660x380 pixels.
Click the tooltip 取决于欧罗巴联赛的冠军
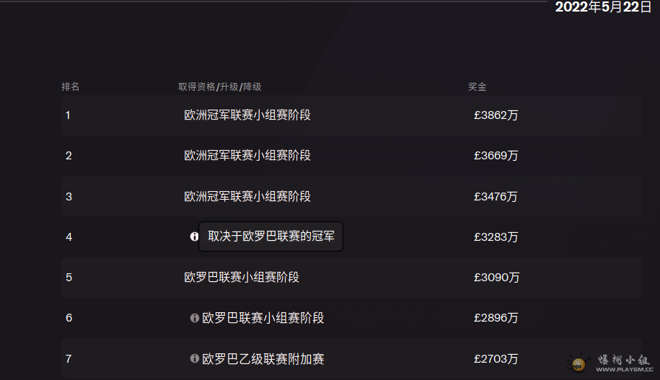(x=270, y=237)
